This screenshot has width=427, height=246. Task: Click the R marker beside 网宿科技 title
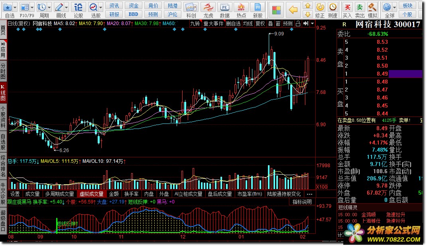click(x=344, y=24)
